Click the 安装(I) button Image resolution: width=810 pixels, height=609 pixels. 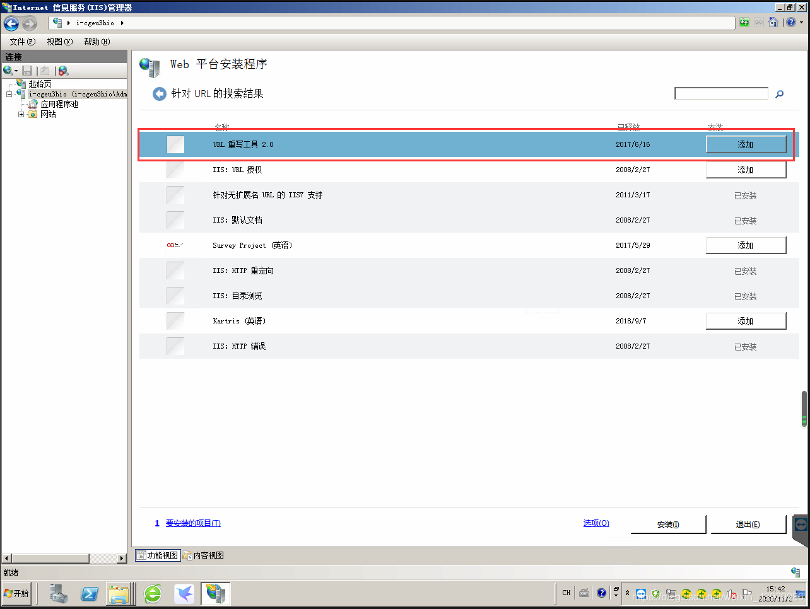tap(668, 525)
